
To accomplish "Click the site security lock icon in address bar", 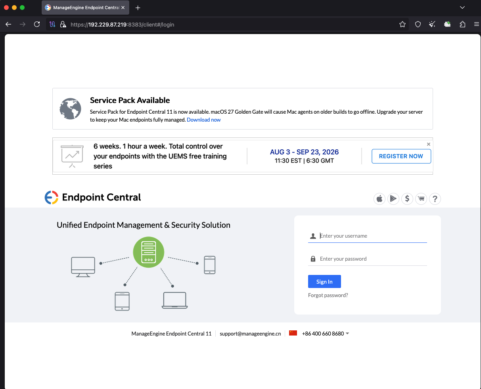I will 63,24.
